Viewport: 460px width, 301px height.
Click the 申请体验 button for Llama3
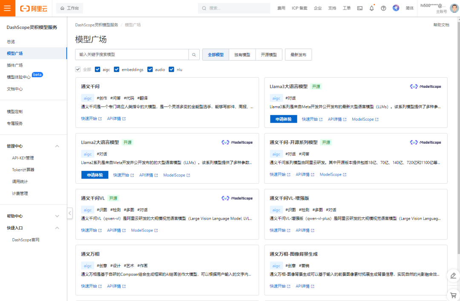click(x=283, y=119)
